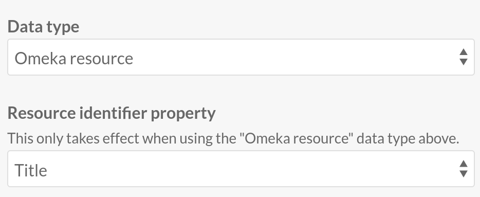
Task: Click the down triangle in the Title select
Action: (464, 173)
